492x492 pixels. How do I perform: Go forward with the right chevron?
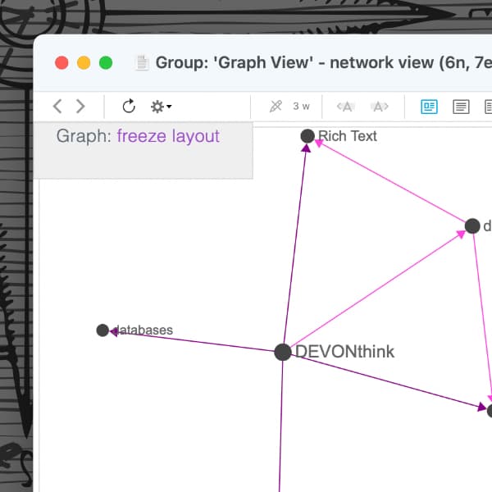coord(80,106)
